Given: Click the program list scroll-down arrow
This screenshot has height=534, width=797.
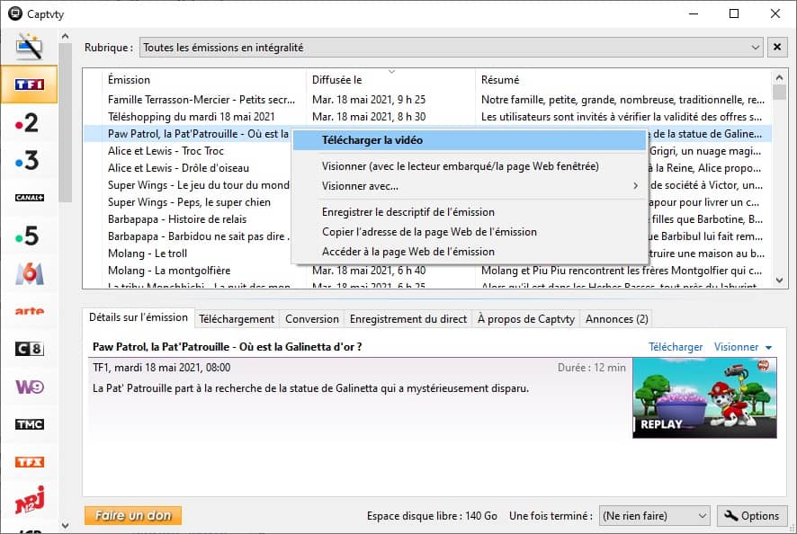Looking at the screenshot, I should [x=779, y=280].
